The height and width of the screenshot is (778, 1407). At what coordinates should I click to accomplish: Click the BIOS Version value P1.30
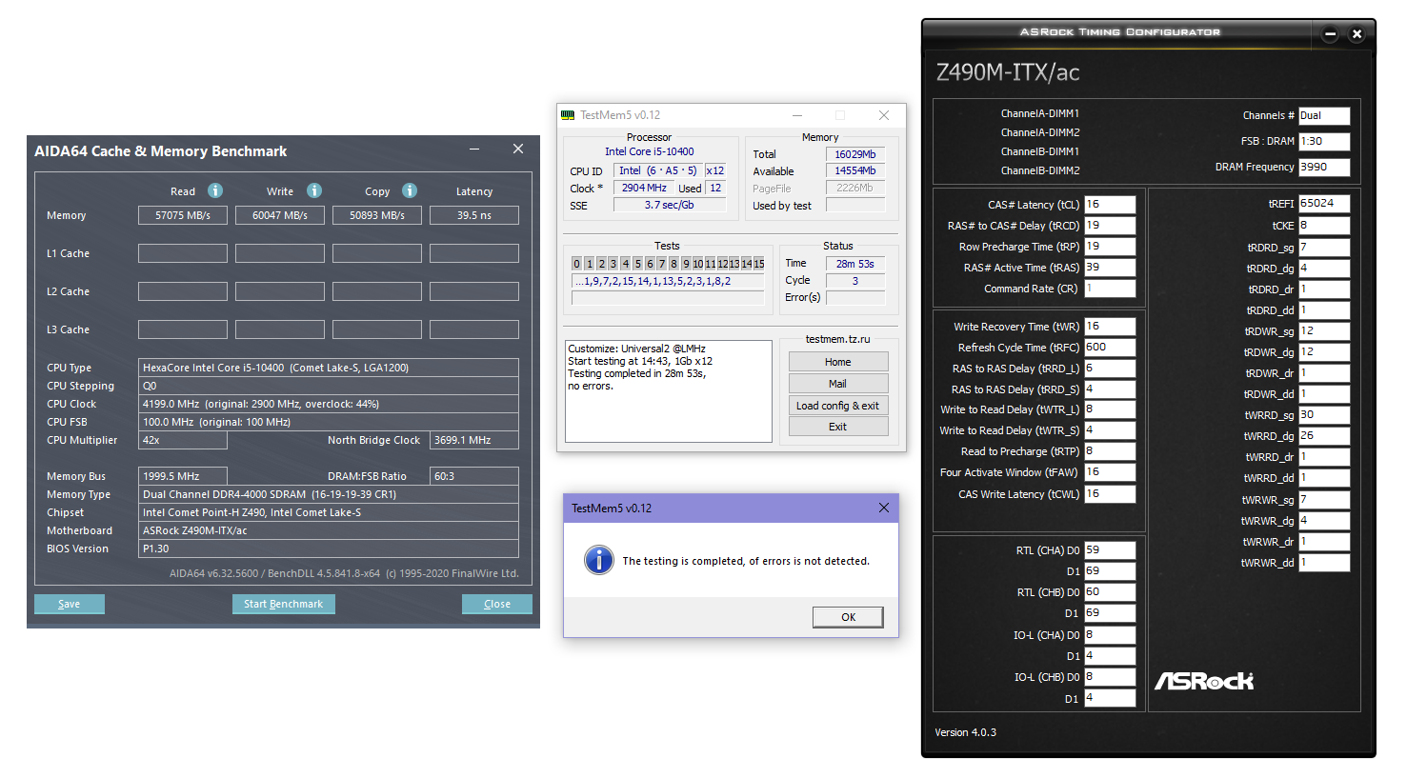click(329, 549)
